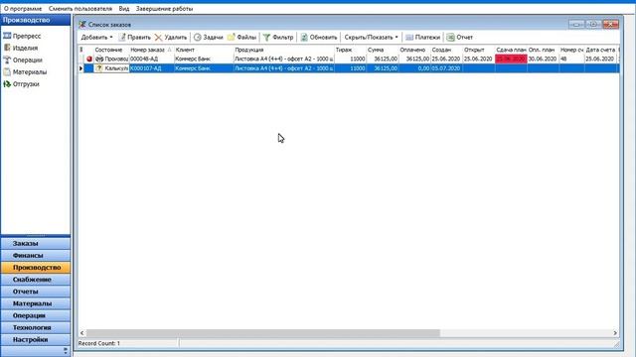636x357 pixels.
Task: Expand the Скрыть/Показать dropdown
Action: [x=371, y=38]
